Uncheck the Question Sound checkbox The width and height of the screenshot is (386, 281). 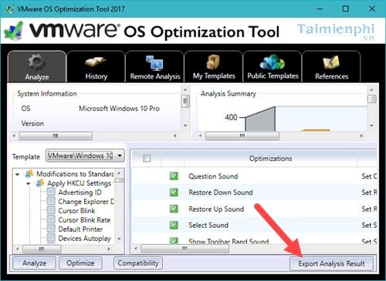click(x=174, y=176)
